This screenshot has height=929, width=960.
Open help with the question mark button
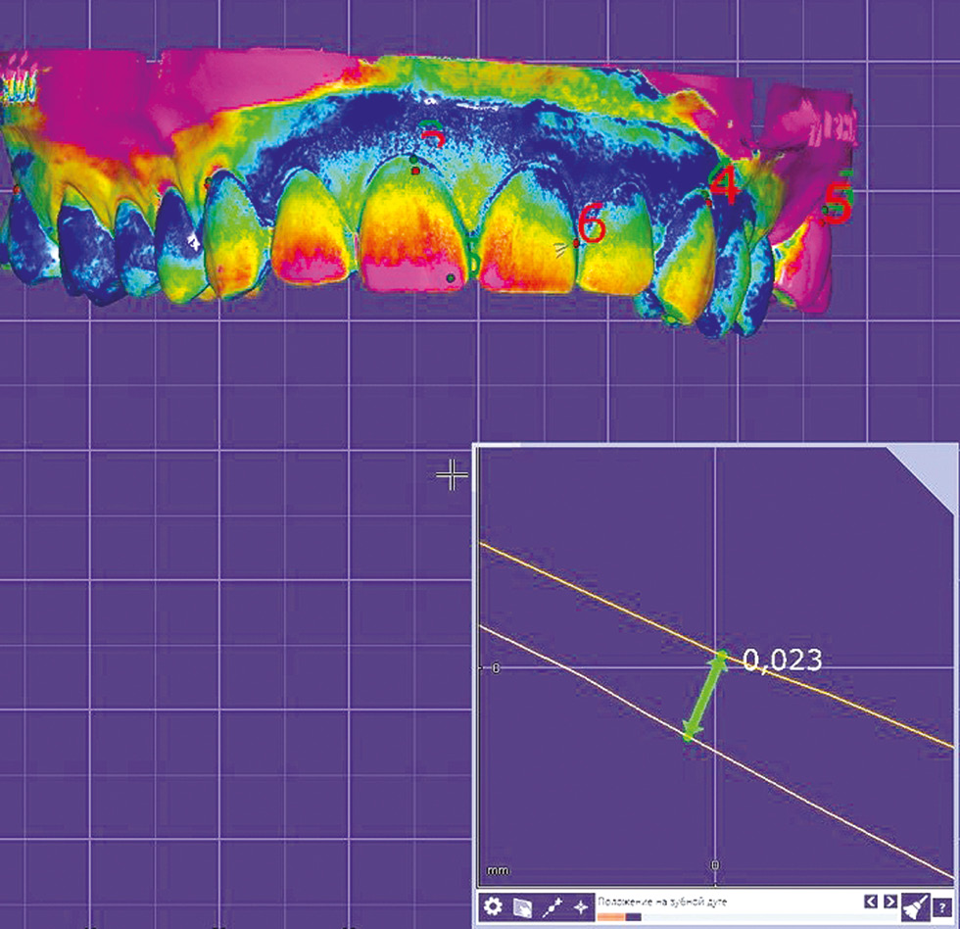click(942, 908)
